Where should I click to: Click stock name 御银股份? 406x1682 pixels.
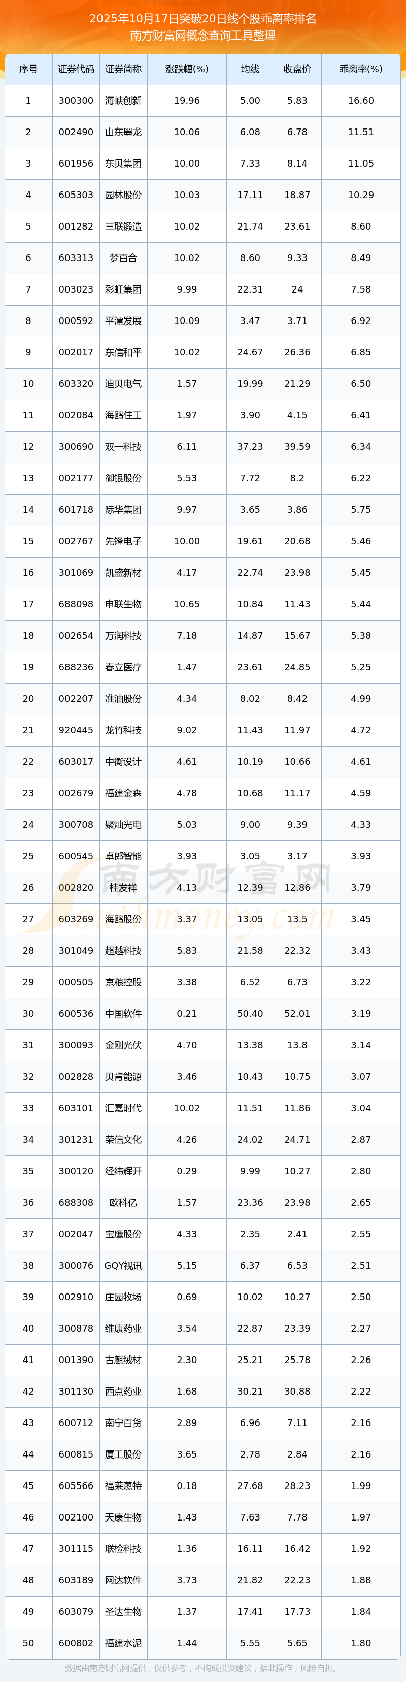tap(123, 478)
